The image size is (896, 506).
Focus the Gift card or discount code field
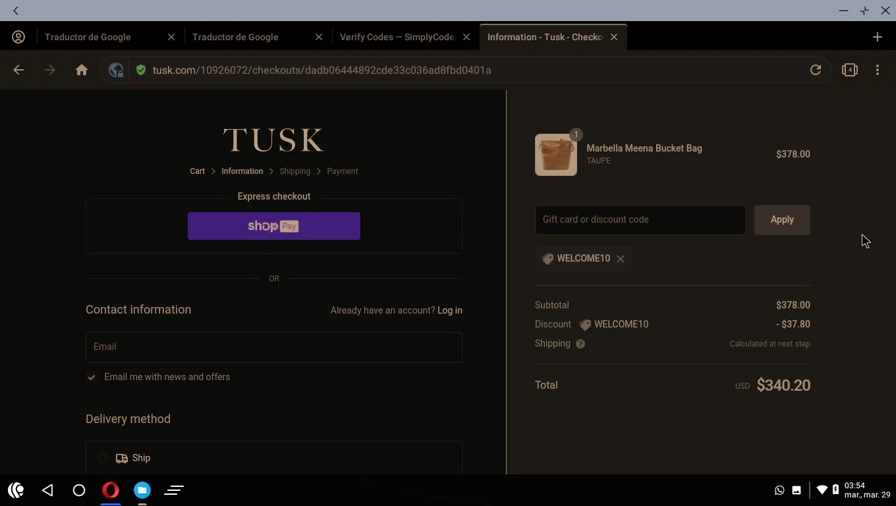[x=640, y=220]
